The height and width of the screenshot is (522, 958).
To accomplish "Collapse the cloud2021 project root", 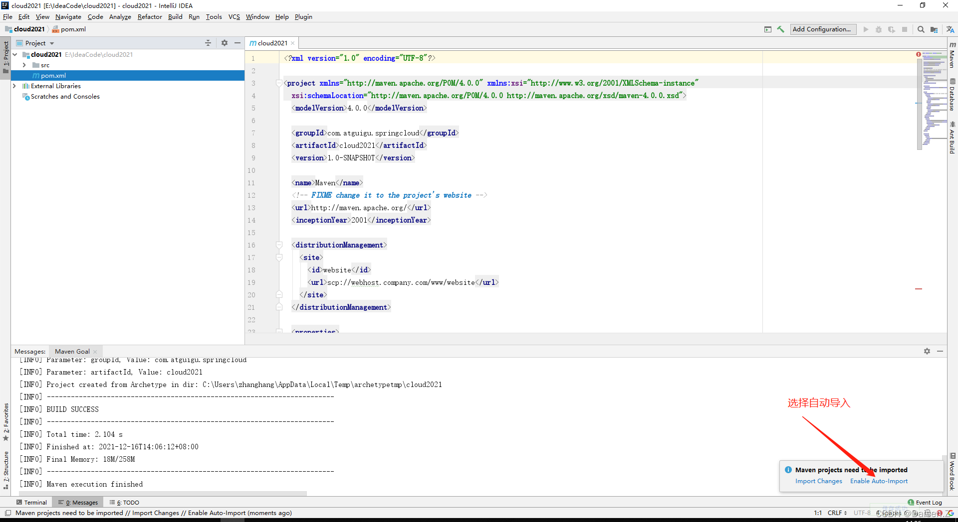I will (15, 55).
